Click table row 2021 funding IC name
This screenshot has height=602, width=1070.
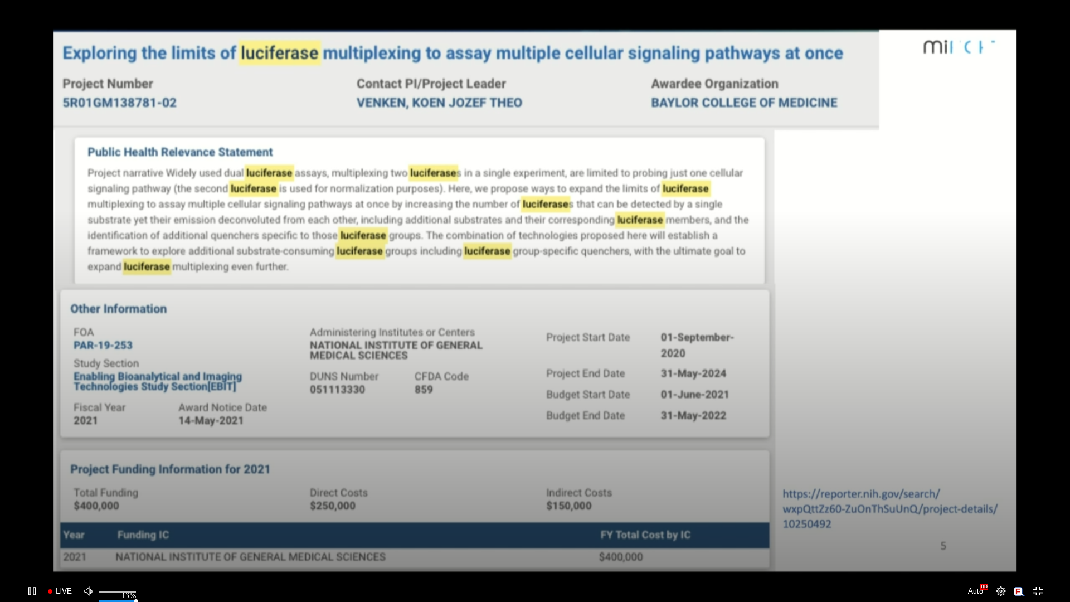pos(250,557)
